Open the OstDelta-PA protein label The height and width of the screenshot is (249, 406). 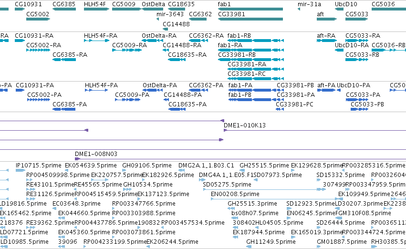pos(160,85)
